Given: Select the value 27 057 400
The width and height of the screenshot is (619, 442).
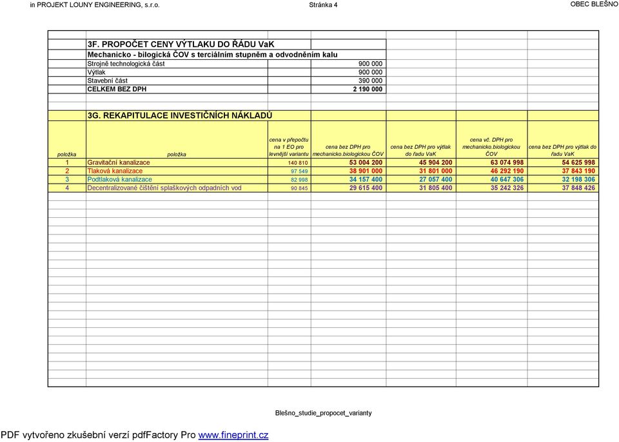Looking at the screenshot, I should (435, 180).
